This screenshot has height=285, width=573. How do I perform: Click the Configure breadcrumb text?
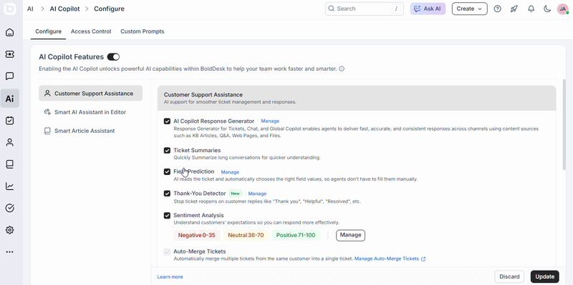110,9
